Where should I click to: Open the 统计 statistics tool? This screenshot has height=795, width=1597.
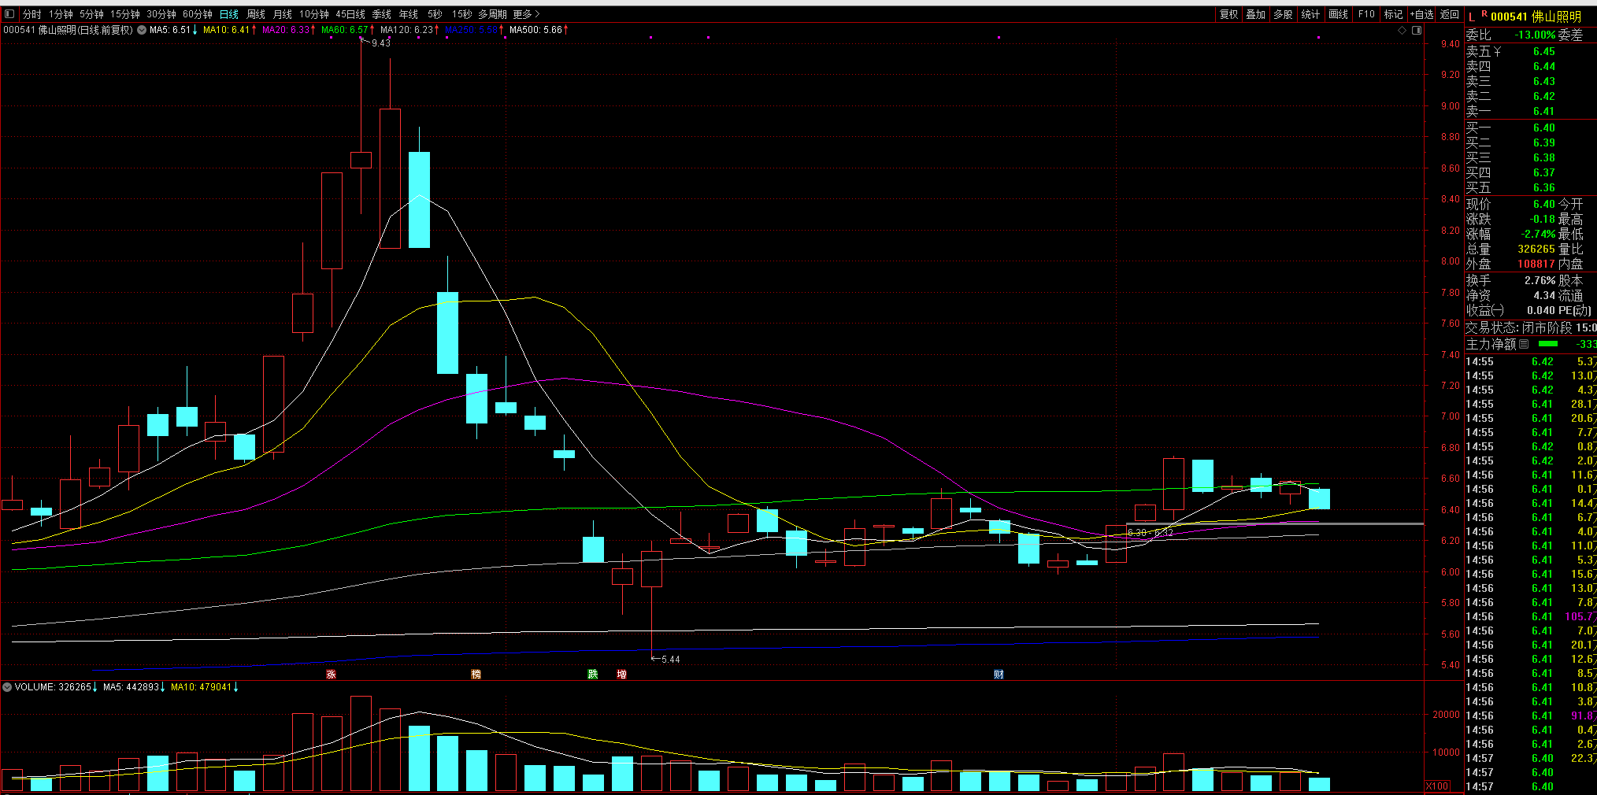point(1311,14)
